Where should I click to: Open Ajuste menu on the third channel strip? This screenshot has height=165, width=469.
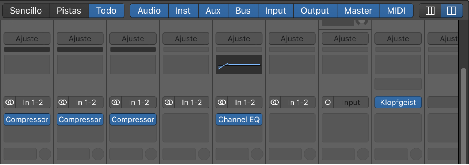click(133, 38)
